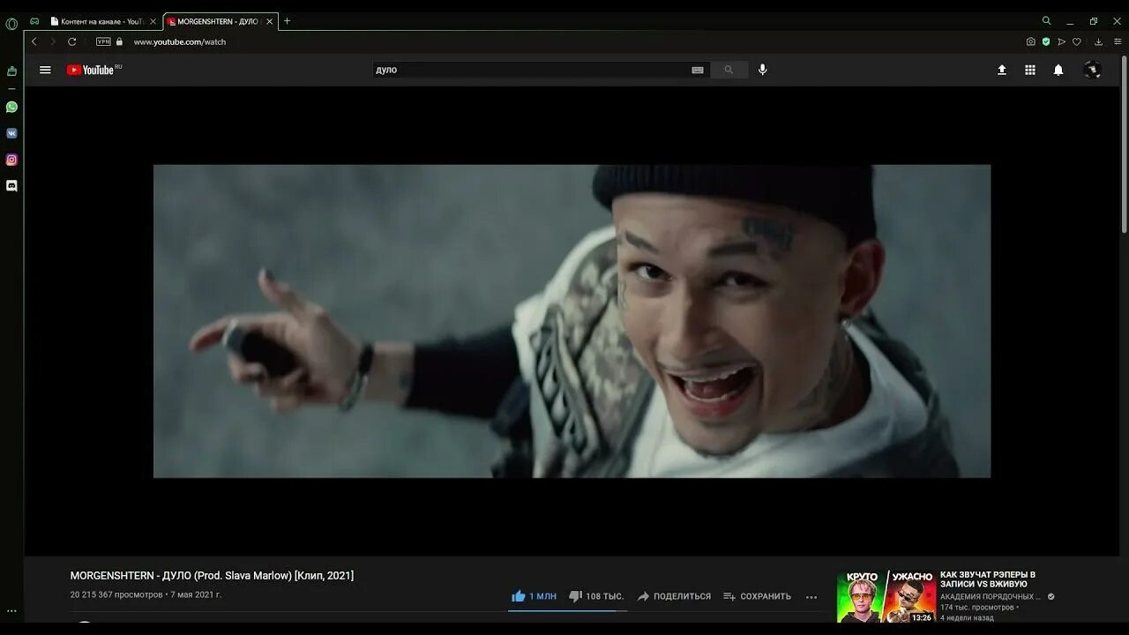Image resolution: width=1129 pixels, height=635 pixels.
Task: Dislike the video (108 ТЫС.)
Action: [x=596, y=596]
